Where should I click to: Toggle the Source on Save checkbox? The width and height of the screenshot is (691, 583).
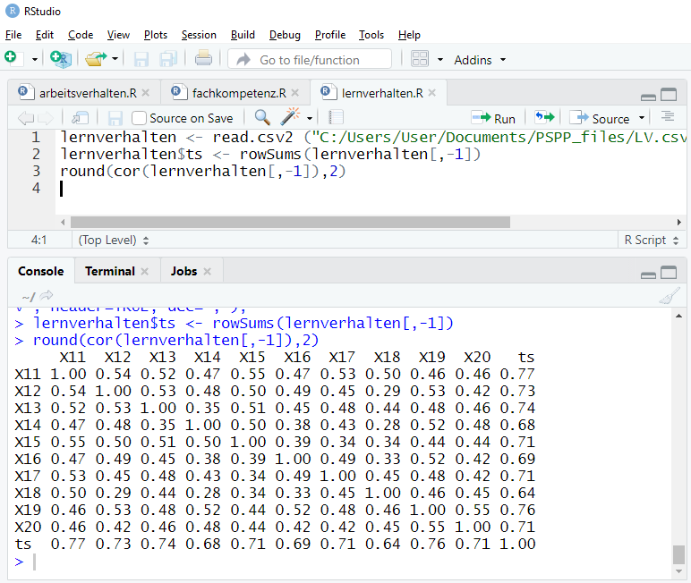tap(140, 118)
